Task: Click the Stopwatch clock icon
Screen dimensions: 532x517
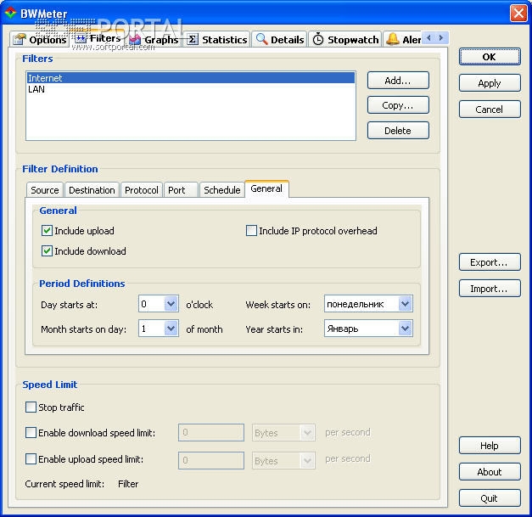Action: (x=318, y=39)
